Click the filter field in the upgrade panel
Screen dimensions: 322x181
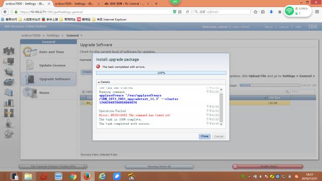pos(302,92)
